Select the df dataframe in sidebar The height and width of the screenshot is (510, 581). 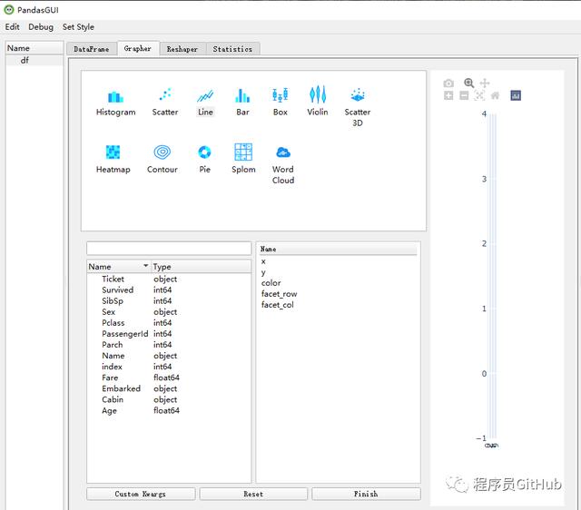click(x=25, y=61)
